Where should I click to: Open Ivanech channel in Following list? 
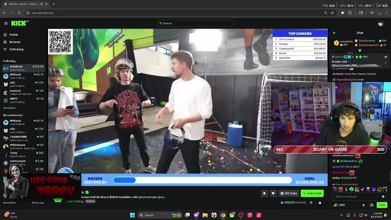point(24,92)
